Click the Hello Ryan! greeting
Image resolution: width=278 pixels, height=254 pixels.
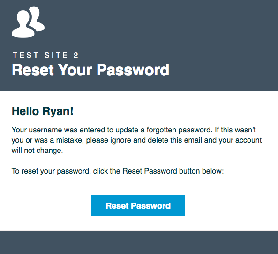coord(43,111)
